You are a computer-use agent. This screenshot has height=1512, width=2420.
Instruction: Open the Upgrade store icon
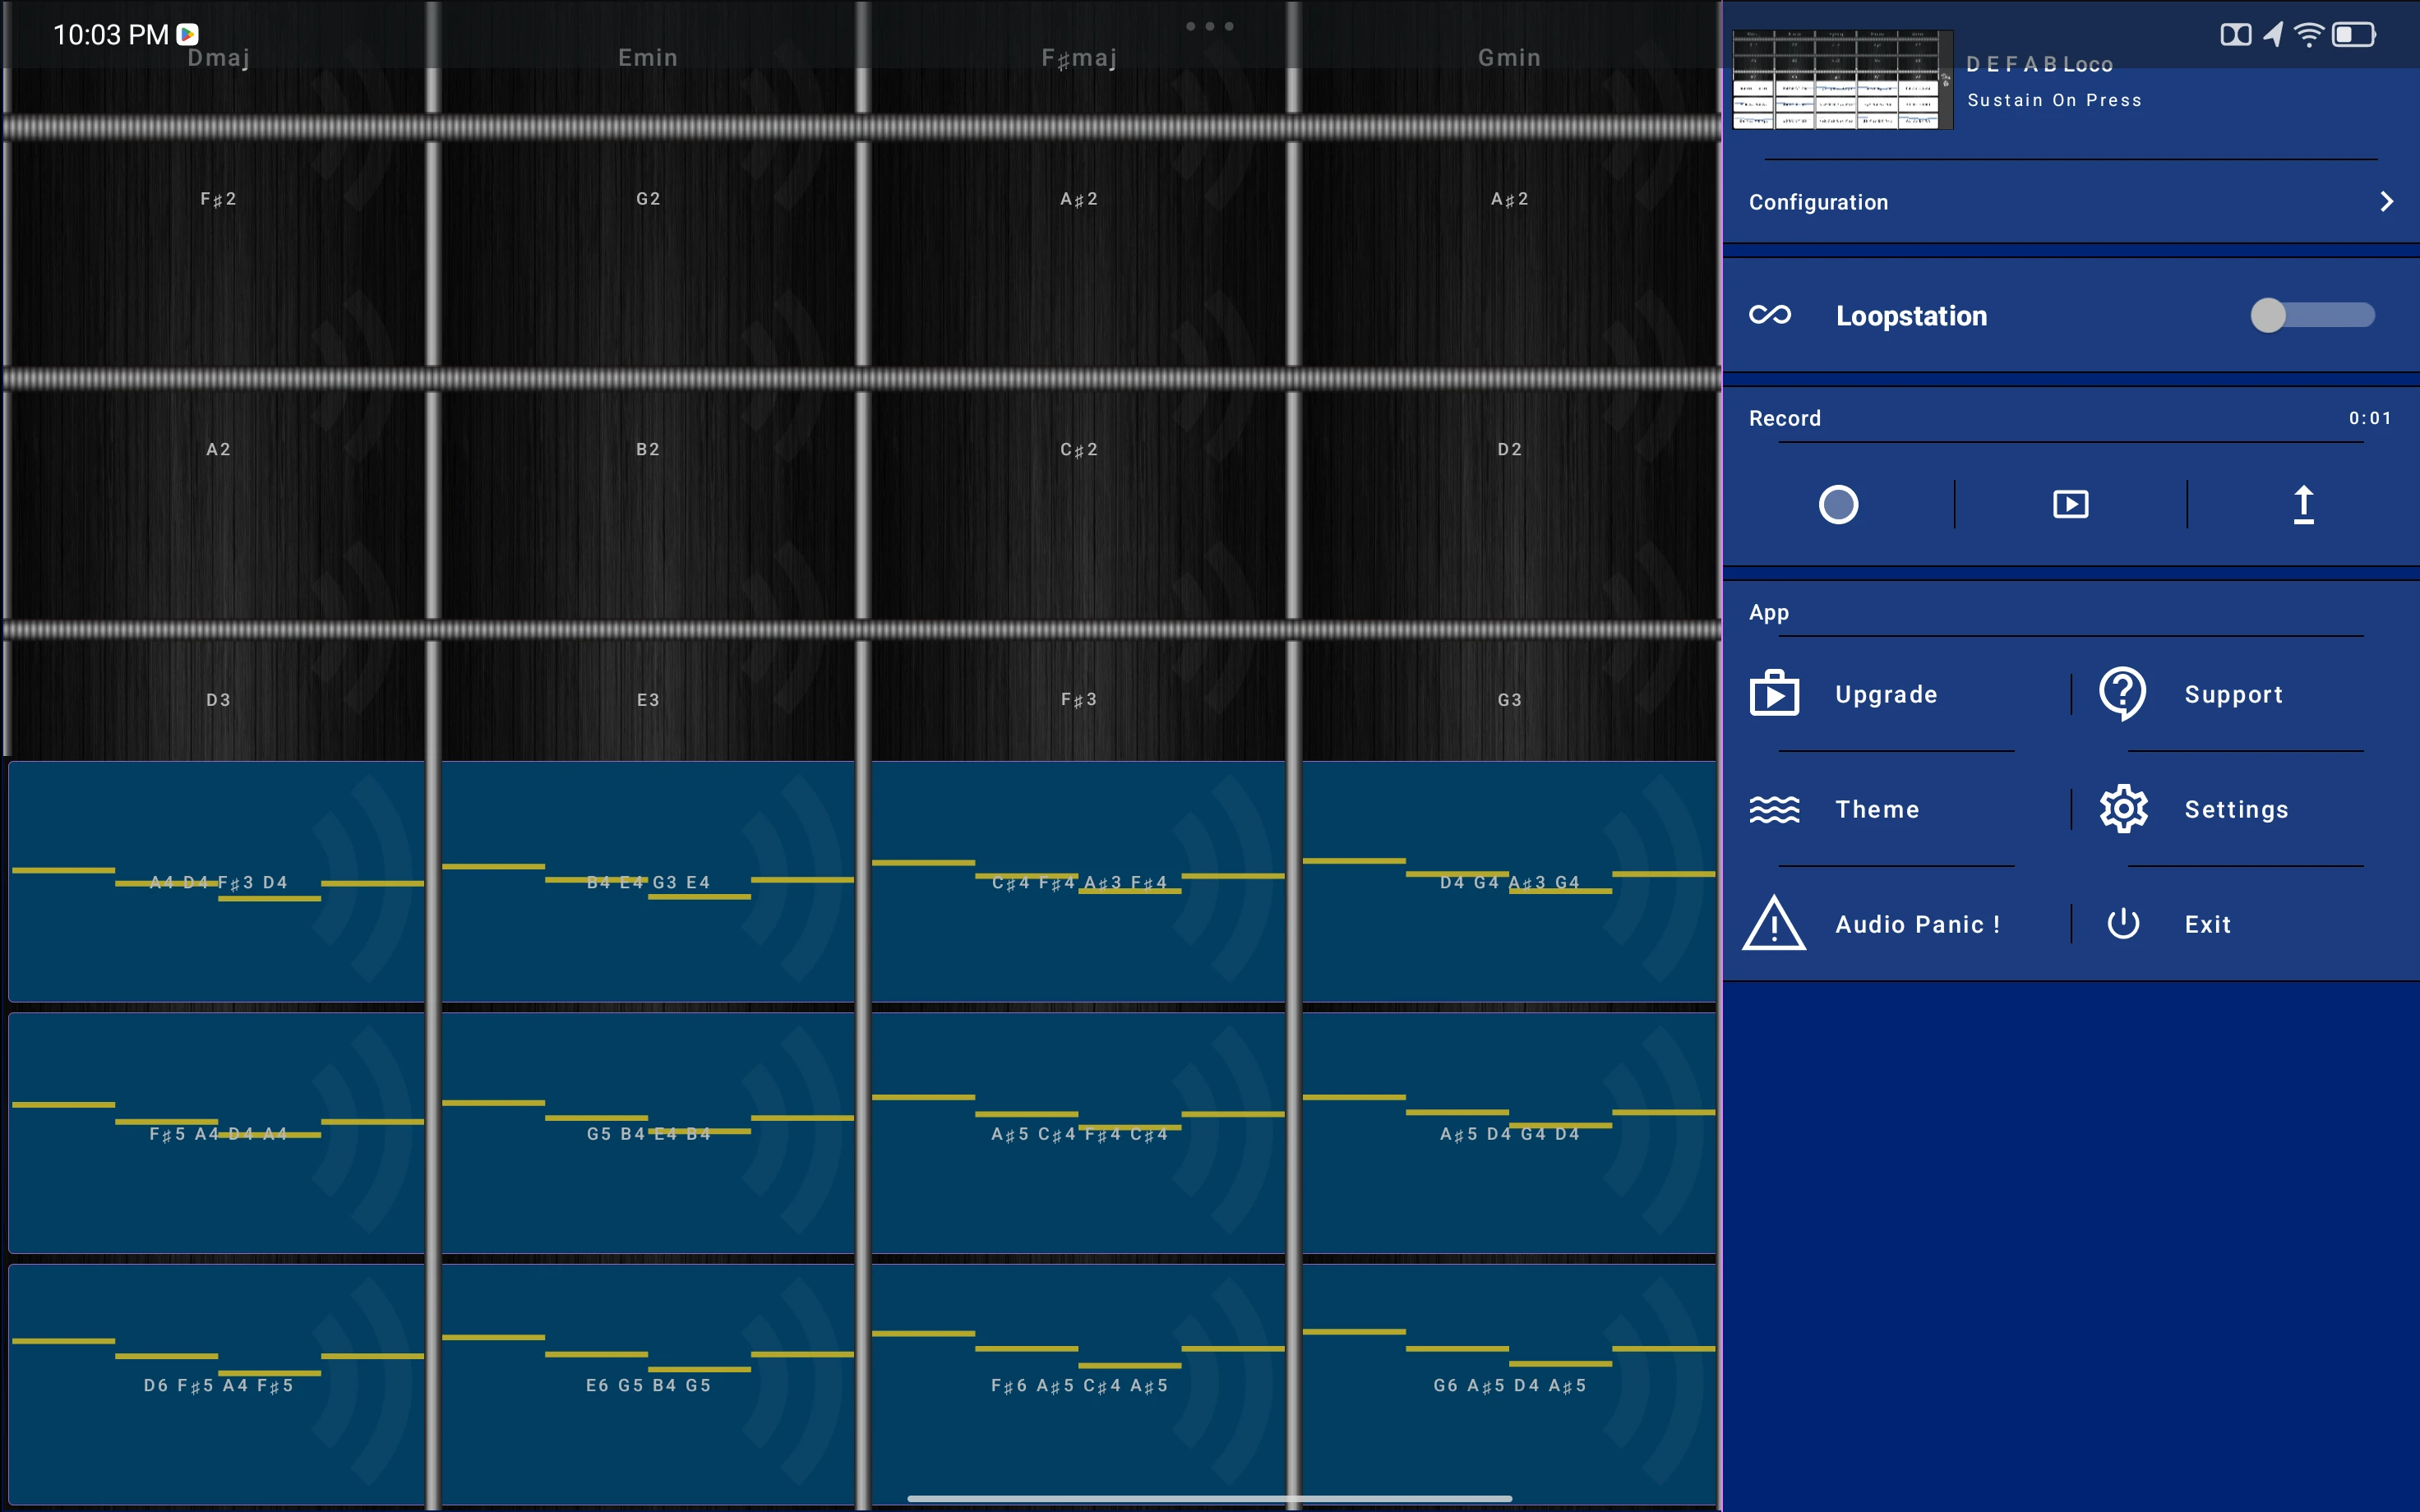click(1775, 694)
